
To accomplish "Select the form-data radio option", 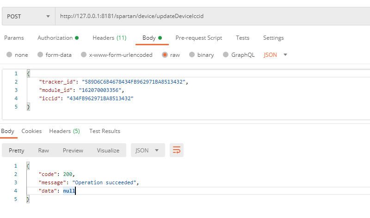I will (40, 54).
